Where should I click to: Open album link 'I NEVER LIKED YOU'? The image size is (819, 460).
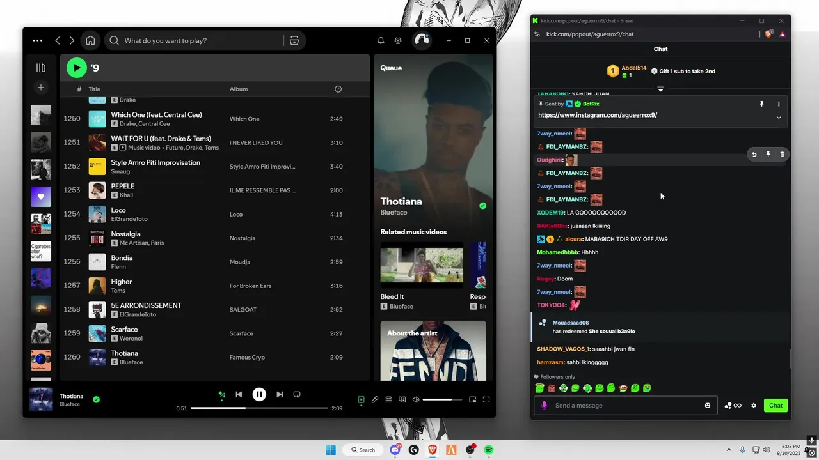256,142
